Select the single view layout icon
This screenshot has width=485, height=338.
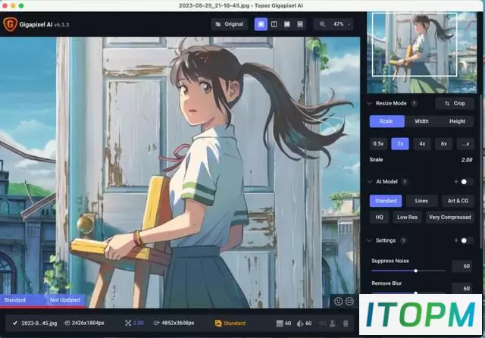[261, 24]
